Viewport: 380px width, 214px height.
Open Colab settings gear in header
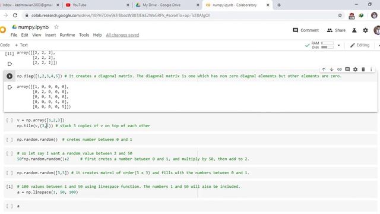click(365, 30)
